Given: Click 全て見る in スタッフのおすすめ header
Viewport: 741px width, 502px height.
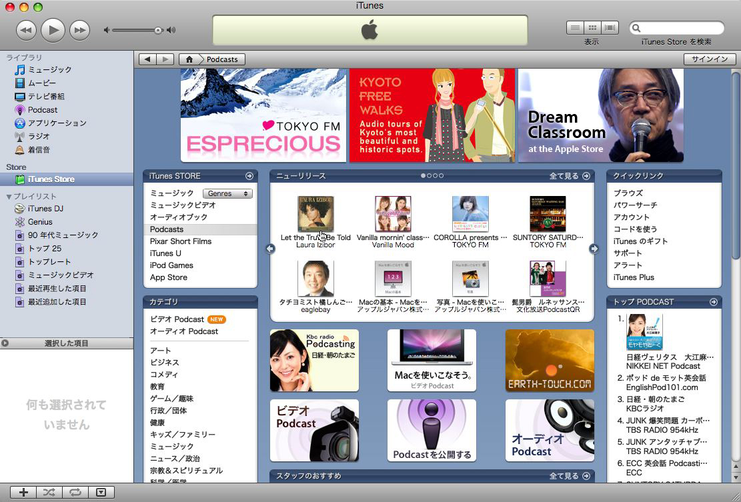Looking at the screenshot, I should [570, 476].
